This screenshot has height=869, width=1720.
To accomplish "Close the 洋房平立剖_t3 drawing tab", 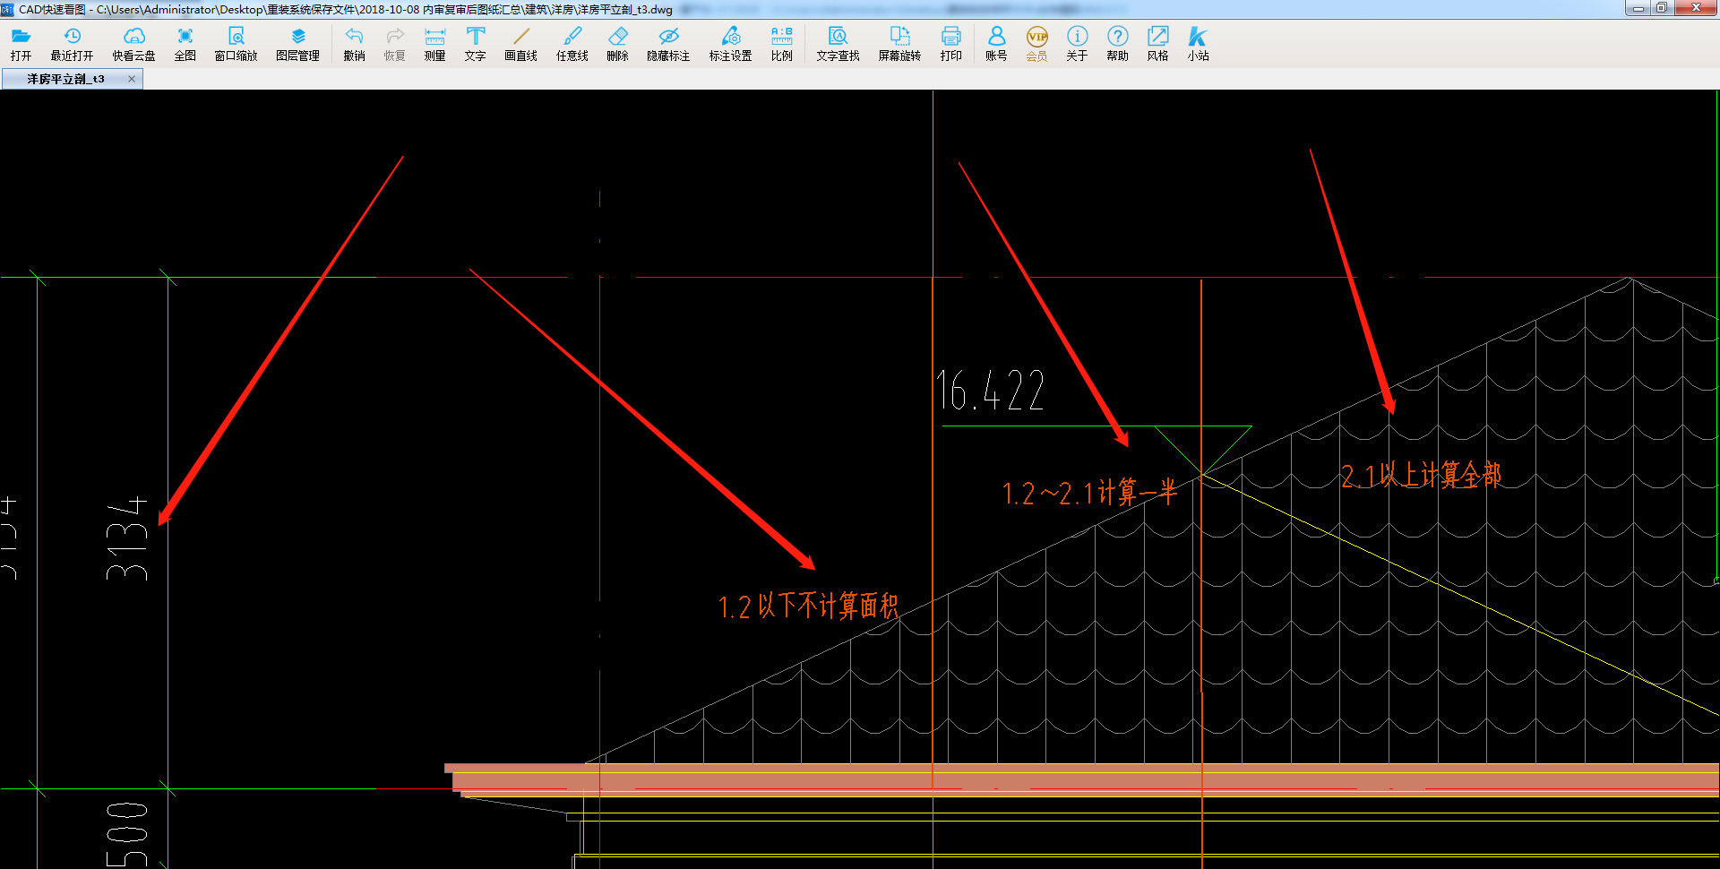I will [132, 79].
